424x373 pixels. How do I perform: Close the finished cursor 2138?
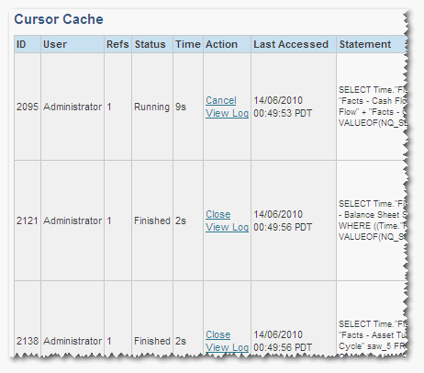pos(218,334)
